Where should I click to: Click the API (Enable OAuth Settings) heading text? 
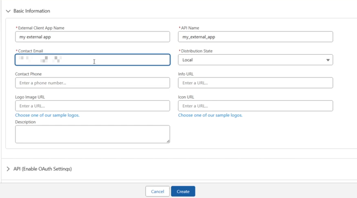click(43, 169)
